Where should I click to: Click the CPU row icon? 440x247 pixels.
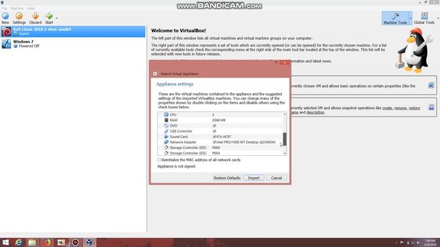166,115
